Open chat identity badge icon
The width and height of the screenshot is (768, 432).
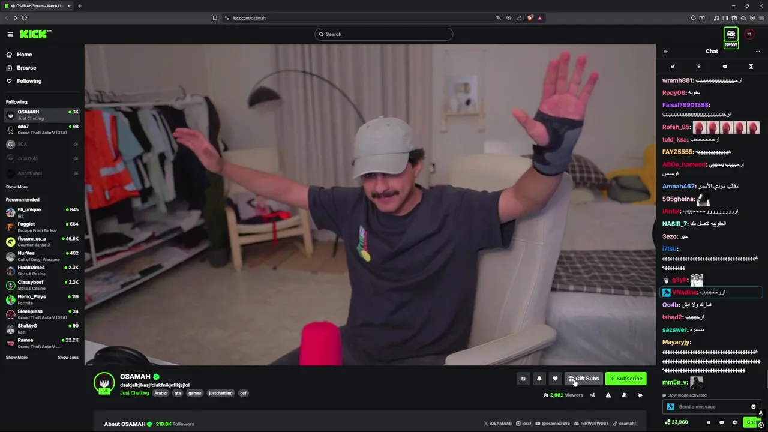coord(709,422)
